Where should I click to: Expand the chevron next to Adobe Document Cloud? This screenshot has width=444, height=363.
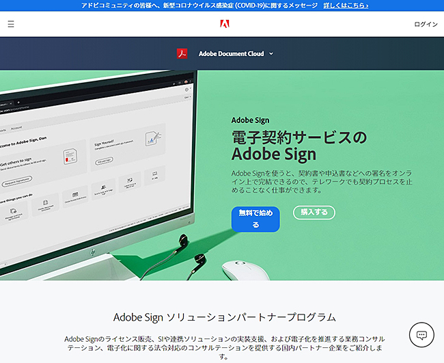click(x=271, y=53)
